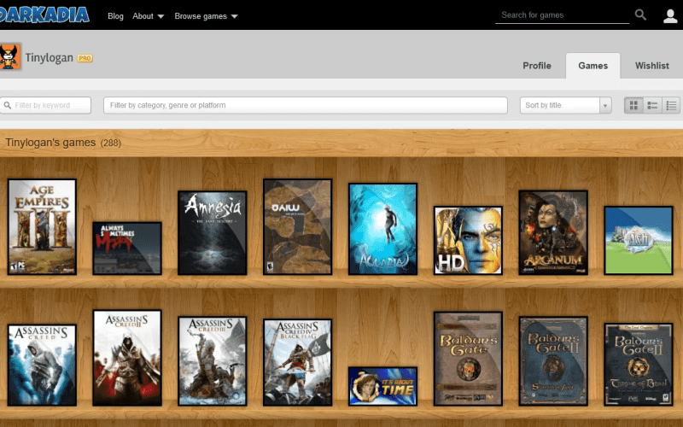683x427 pixels.
Task: Switch to the Profile tab
Action: pos(537,66)
